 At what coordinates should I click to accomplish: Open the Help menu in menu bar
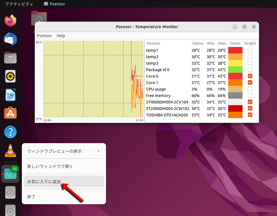point(61,36)
